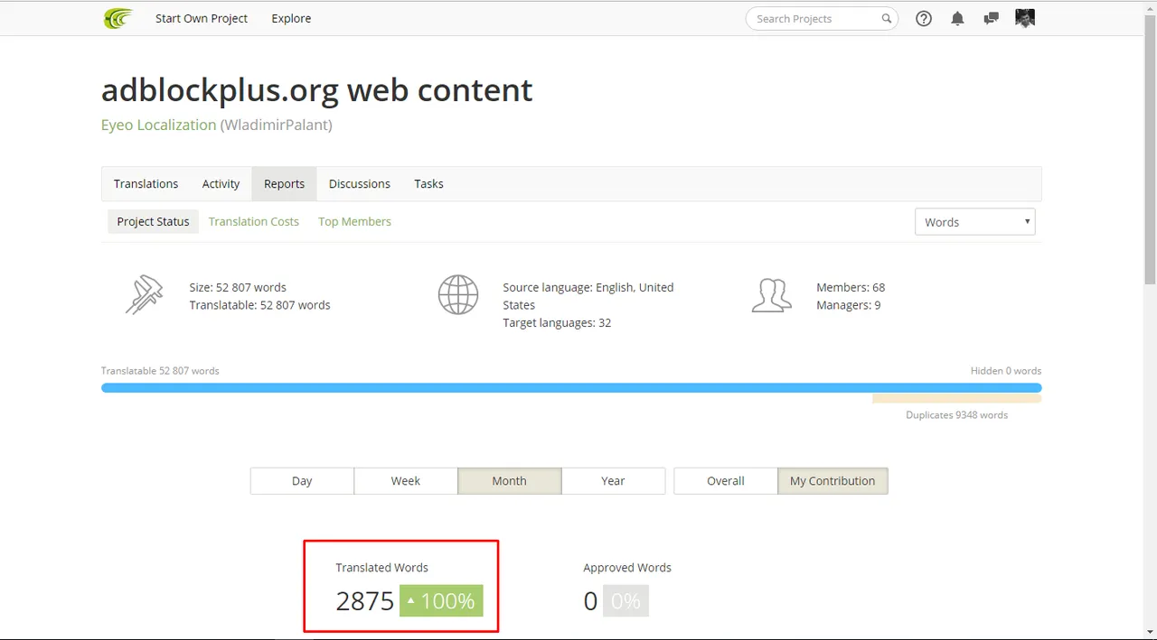Click Hidden 0 words label

[1006, 371]
